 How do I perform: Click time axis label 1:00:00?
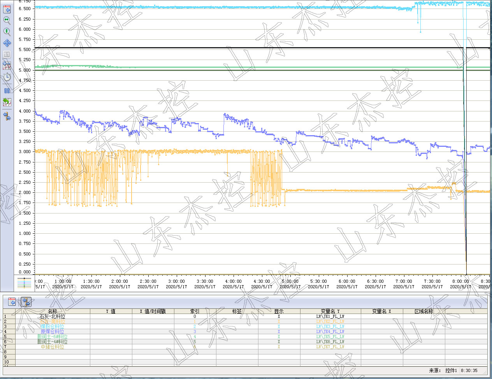63,281
